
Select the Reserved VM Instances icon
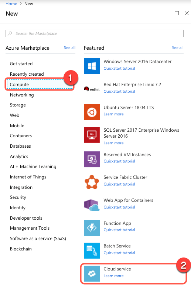(x=92, y=159)
